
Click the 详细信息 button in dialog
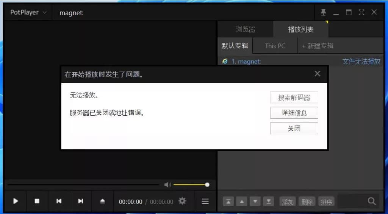tap(294, 113)
